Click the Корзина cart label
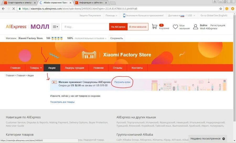The width and height of the screenshot is (236, 143). tap(164, 28)
